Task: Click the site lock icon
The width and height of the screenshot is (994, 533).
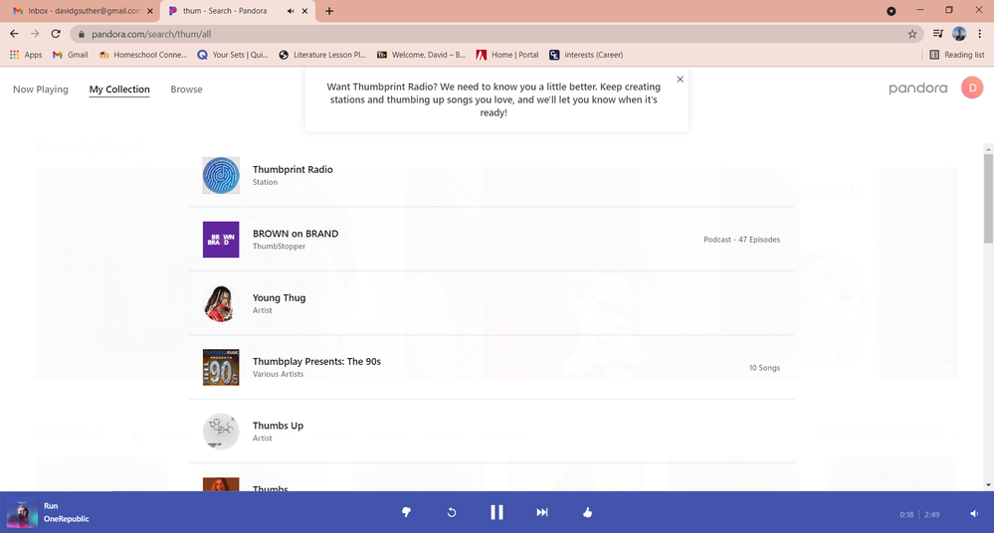Action: 82,34
